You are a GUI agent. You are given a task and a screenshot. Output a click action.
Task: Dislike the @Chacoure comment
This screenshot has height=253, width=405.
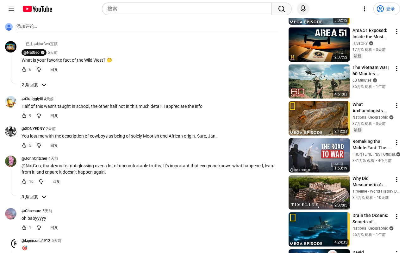[x=39, y=228]
